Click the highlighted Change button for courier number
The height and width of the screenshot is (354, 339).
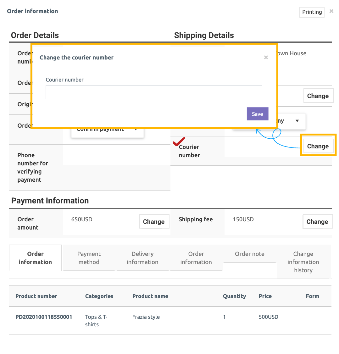click(x=318, y=146)
